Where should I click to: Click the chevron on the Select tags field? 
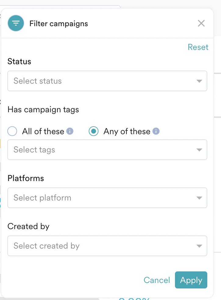point(199,150)
